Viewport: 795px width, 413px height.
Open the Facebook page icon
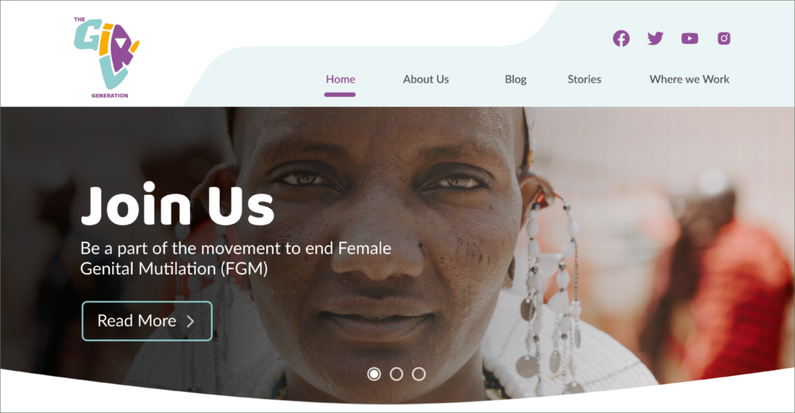(x=621, y=39)
